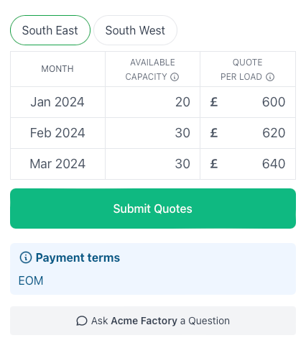This screenshot has width=306, height=348.
Task: Click the Month column header
Action: click(57, 69)
